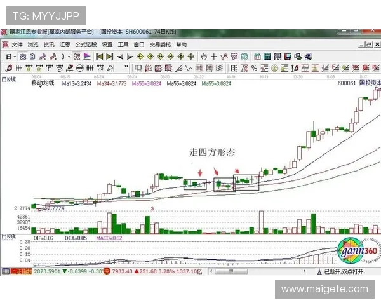The image size is (381, 305).
Task: Click the yellow diamond horizontal-compress icon
Action: (x=171, y=57)
